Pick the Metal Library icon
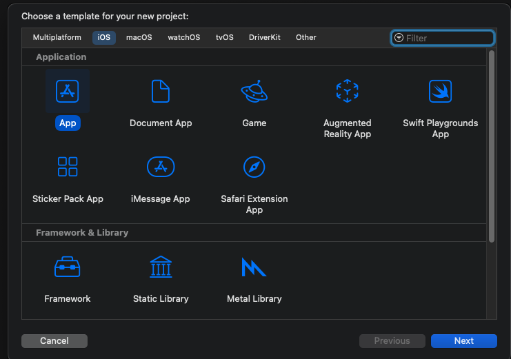The image size is (511, 359). 254,267
